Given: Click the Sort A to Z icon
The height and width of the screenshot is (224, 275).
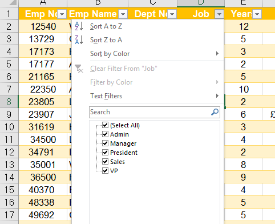Looking at the screenshot, I should (x=79, y=26).
